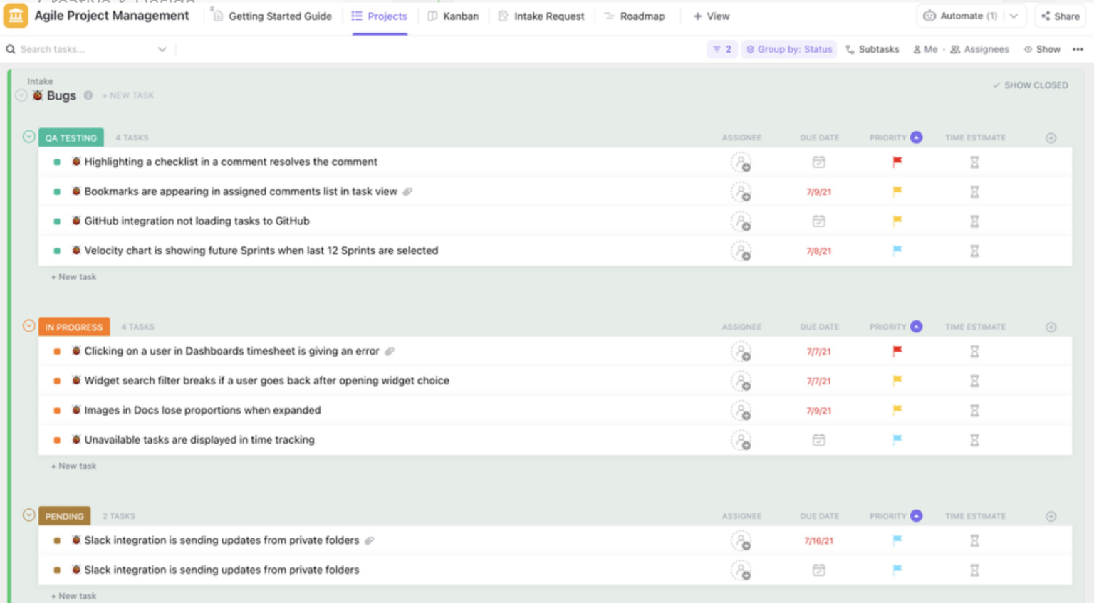Open the Group by: Status dropdown
This screenshot has width=1094, height=603.
(789, 49)
